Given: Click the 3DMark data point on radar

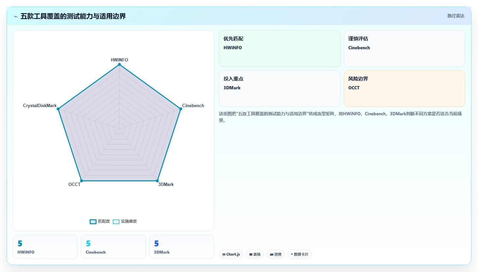Looking at the screenshot, I should coord(157,181).
